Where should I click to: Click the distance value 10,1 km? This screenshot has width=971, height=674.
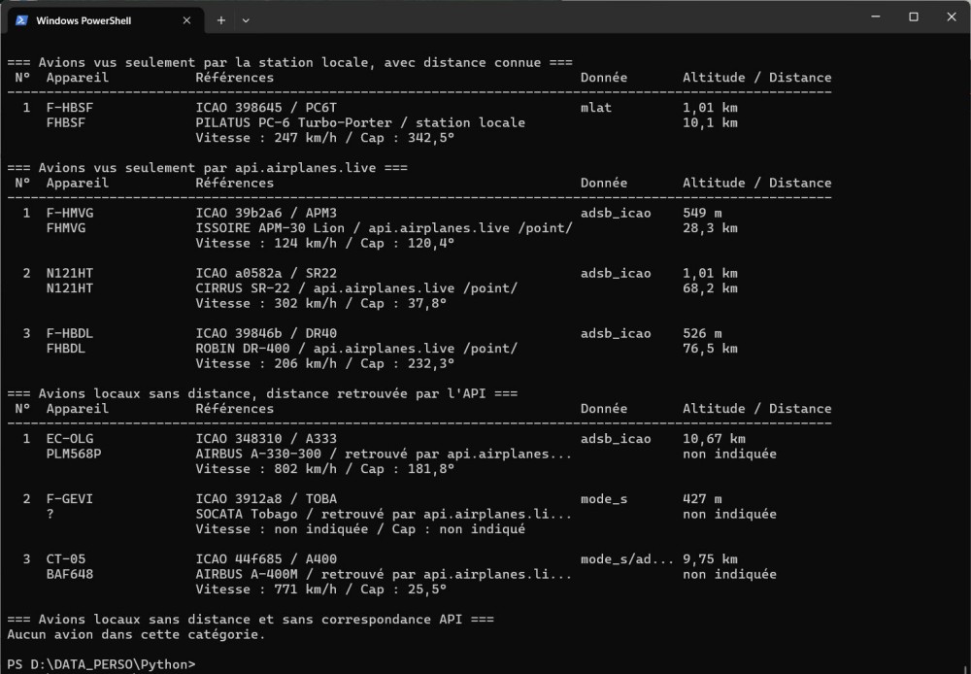[x=711, y=122]
